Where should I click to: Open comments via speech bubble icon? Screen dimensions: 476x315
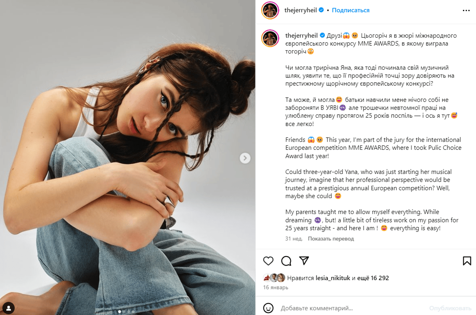[286, 261]
